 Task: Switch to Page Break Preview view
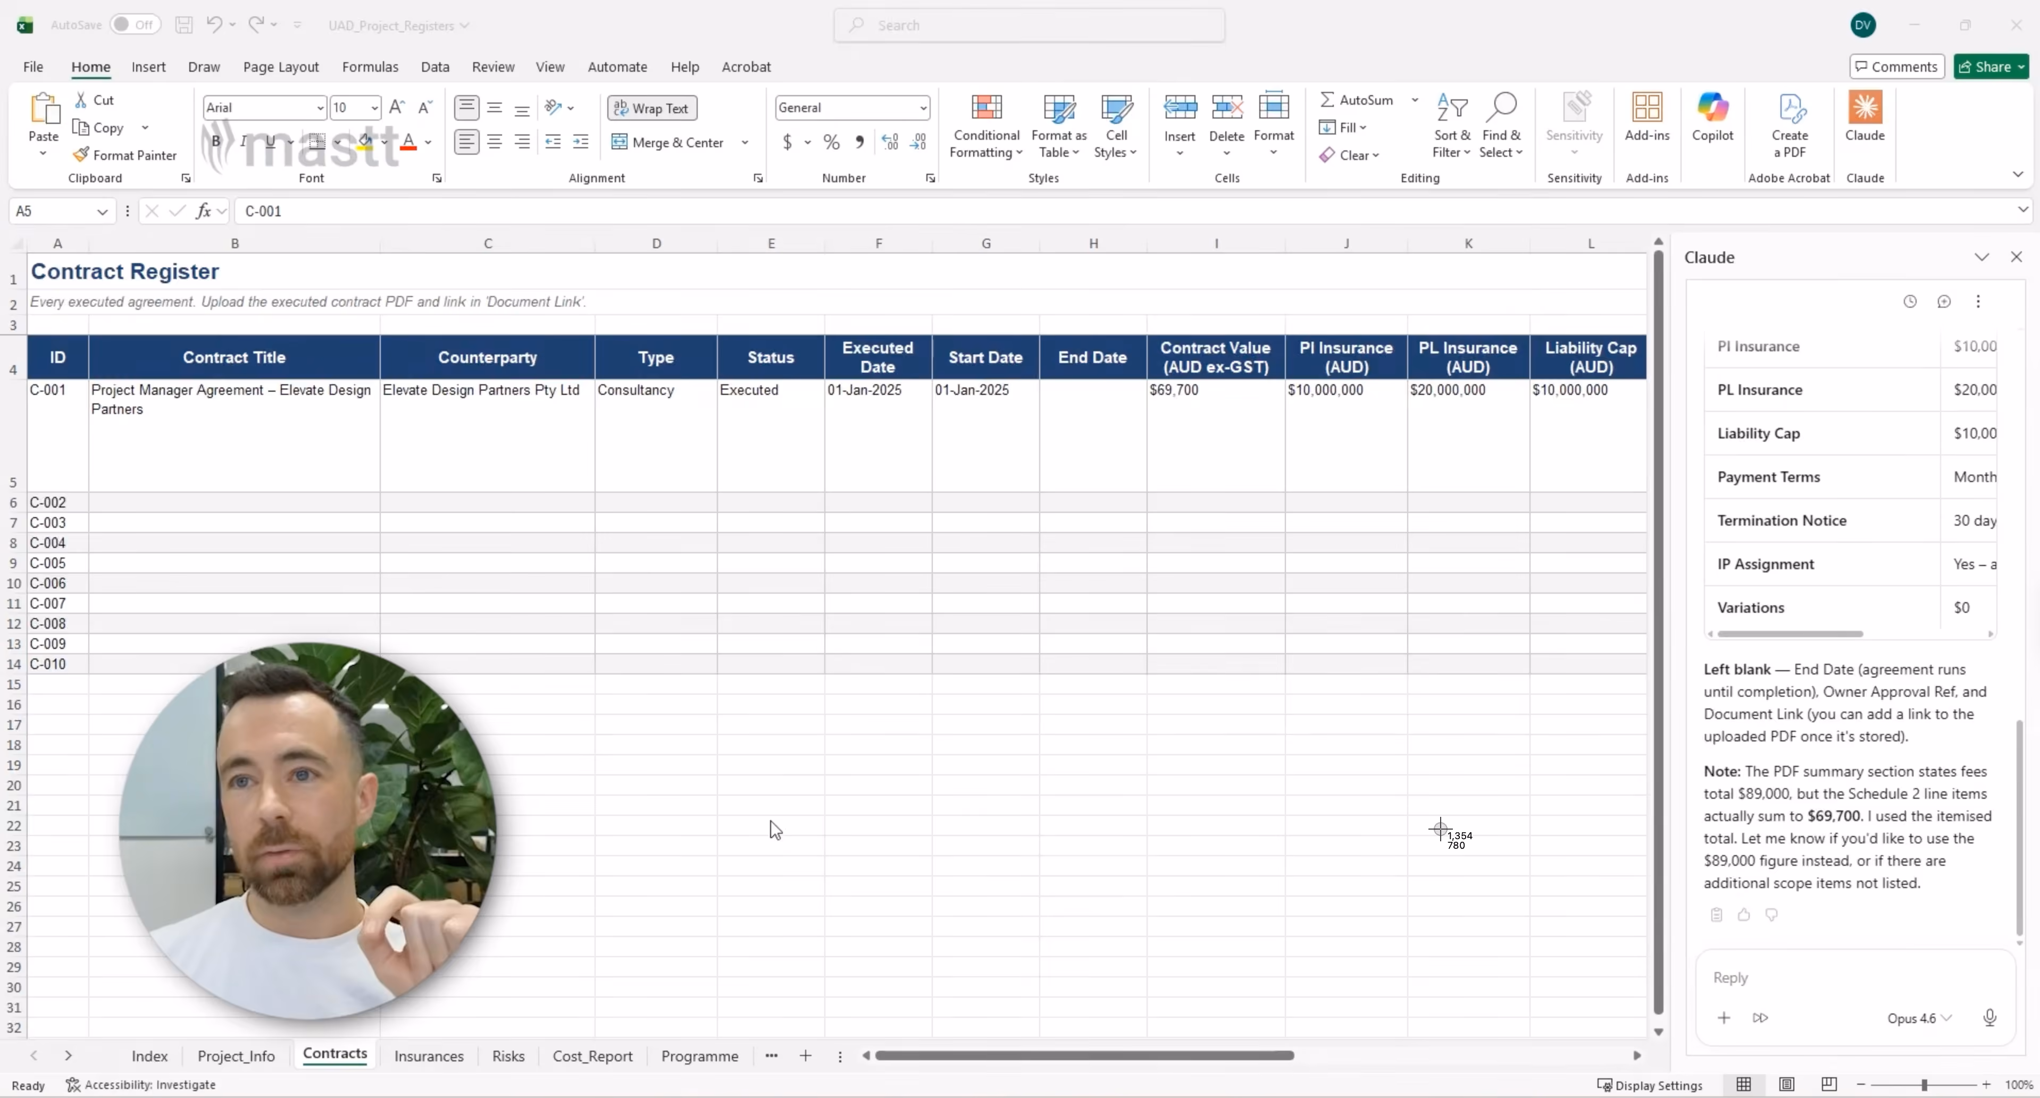(1828, 1085)
